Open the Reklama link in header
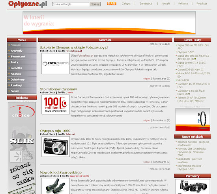Image resolution: width=217 pixels, height=194 pixels. [183, 4]
